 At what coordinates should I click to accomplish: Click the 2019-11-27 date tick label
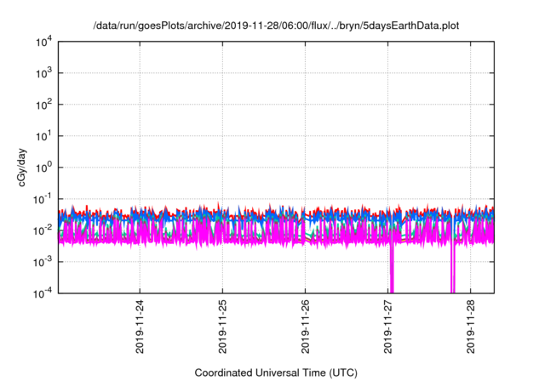tap(388, 327)
